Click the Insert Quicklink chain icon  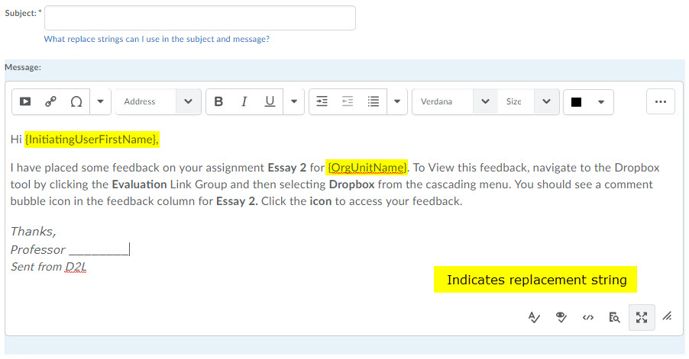point(50,101)
